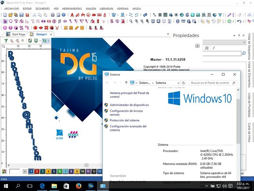Click the orange crossed-needles icon in third row

(65, 28)
